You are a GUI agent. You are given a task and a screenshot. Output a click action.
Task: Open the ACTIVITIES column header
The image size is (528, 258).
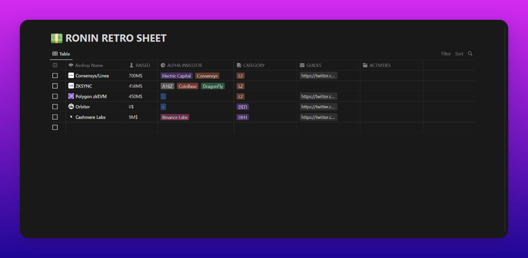(392, 65)
